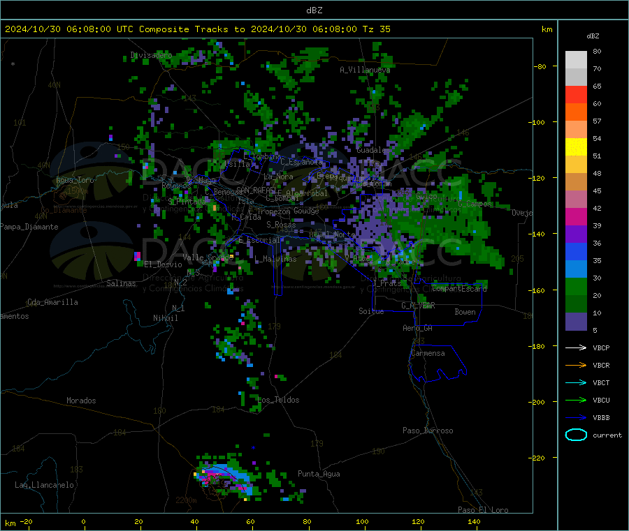Click the Salinas location label
This screenshot has height=531, width=629.
121,283
